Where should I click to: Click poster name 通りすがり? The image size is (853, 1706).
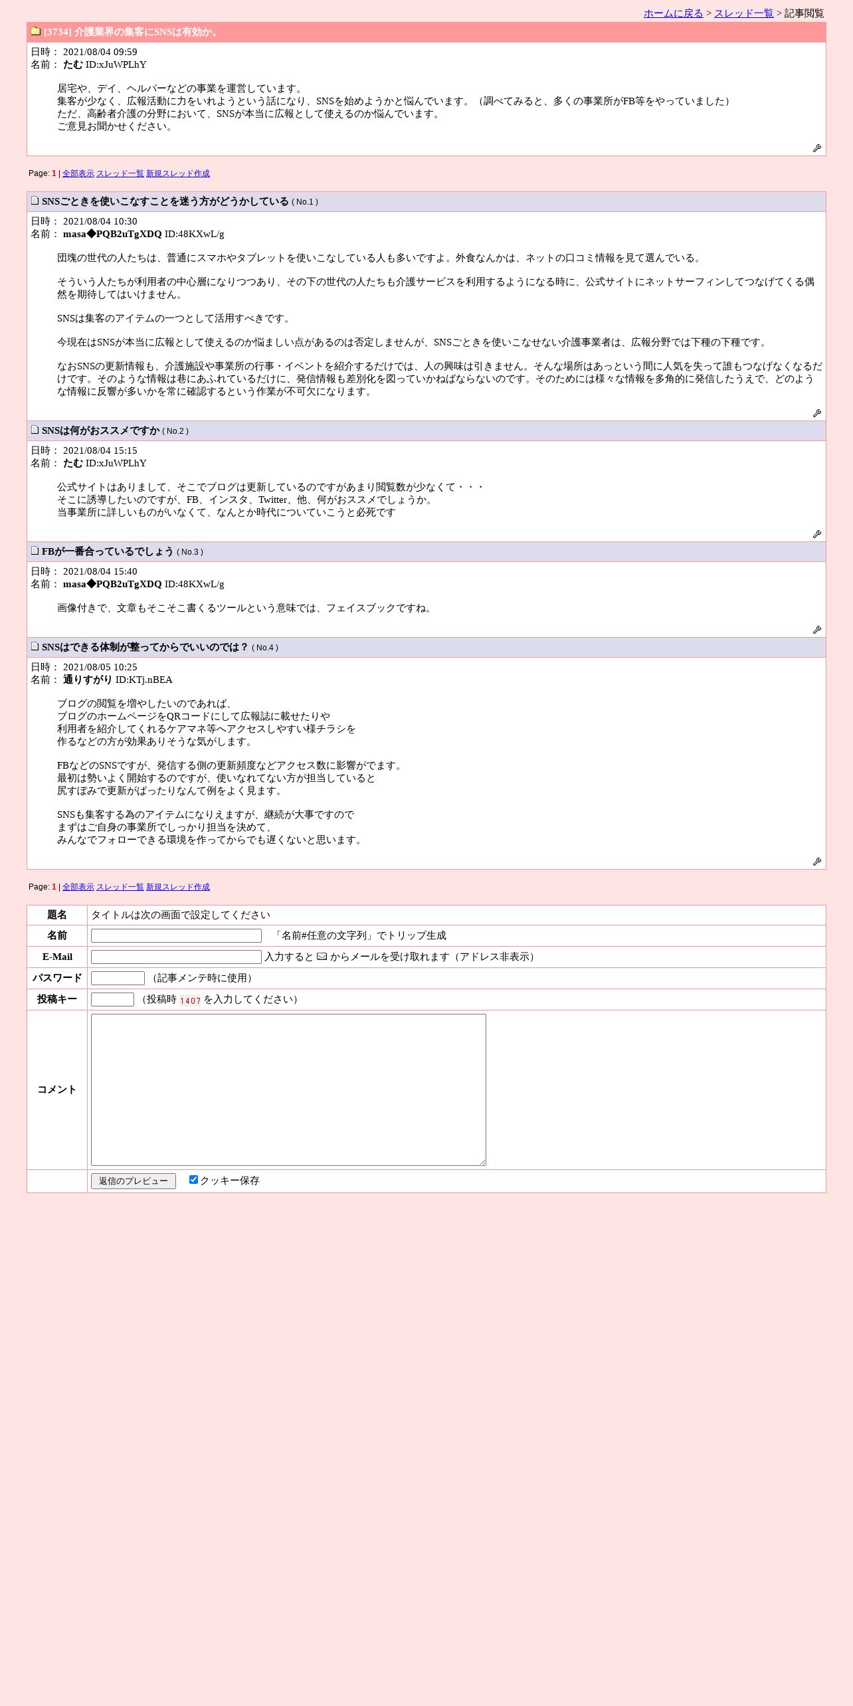point(88,680)
